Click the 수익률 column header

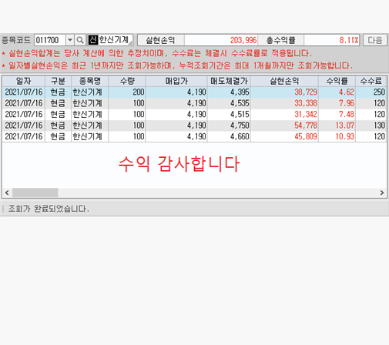[337, 81]
